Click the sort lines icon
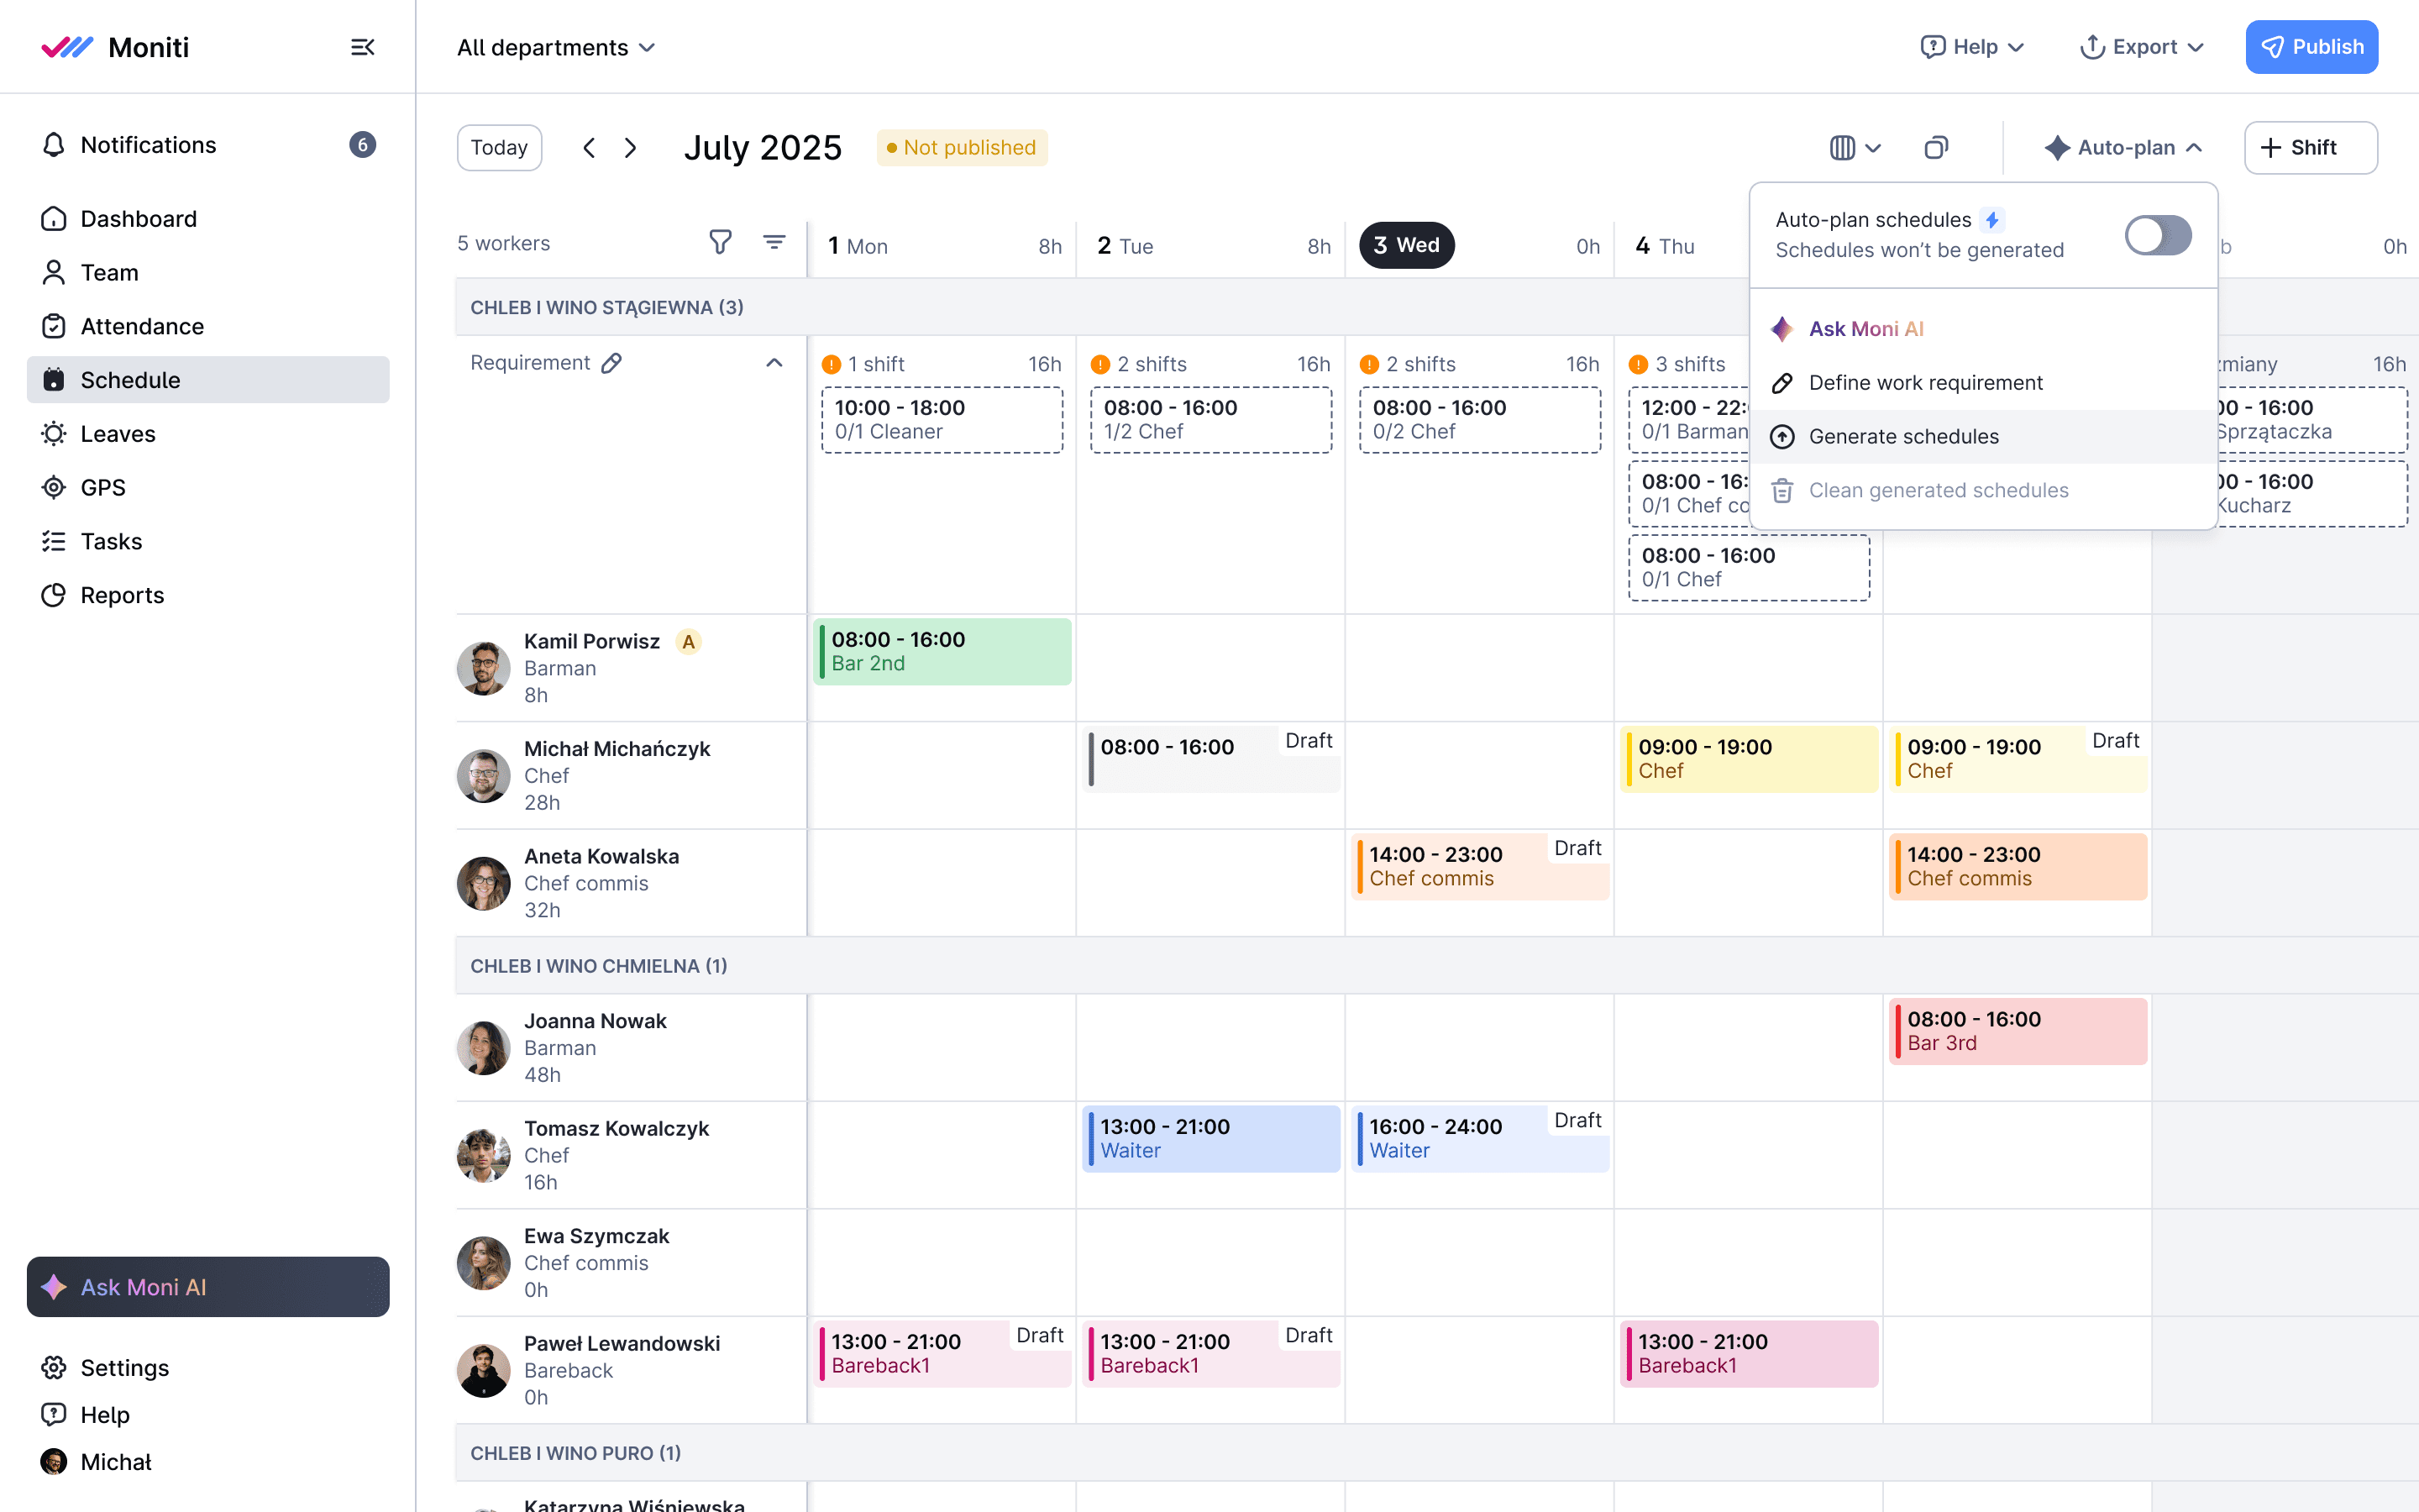Image resolution: width=2419 pixels, height=1512 pixels. [x=774, y=242]
